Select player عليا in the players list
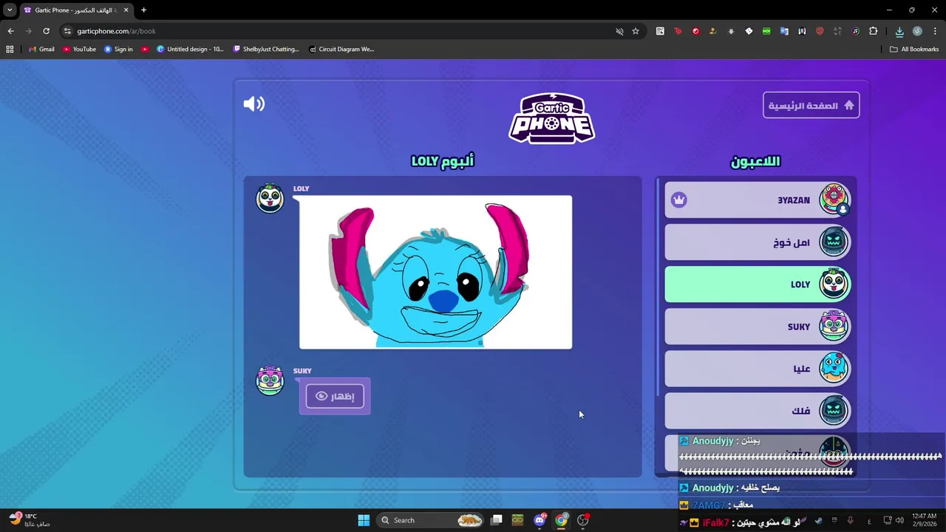This screenshot has height=532, width=946. point(758,369)
